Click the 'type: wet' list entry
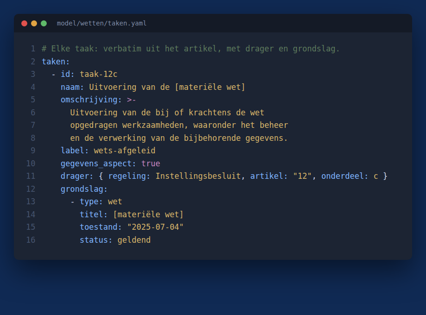The image size is (426, 315). (96, 202)
